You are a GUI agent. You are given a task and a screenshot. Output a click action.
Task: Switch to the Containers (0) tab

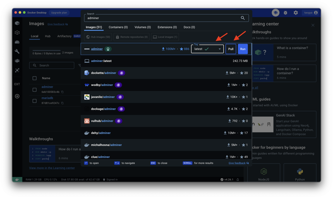pos(118,27)
